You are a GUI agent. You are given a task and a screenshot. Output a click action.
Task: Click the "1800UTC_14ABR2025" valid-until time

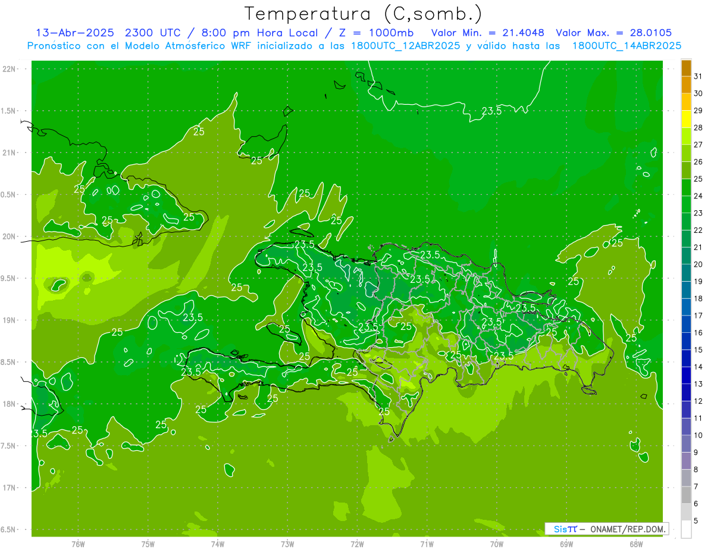627,46
